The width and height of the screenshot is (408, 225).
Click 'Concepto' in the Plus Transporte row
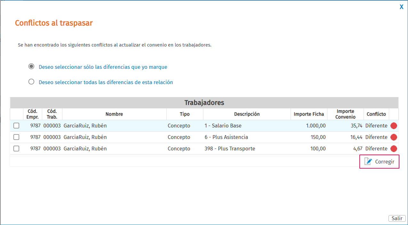click(179, 149)
